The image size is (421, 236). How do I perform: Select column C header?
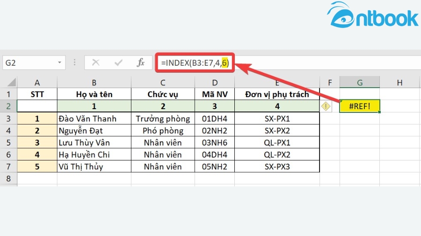click(163, 83)
